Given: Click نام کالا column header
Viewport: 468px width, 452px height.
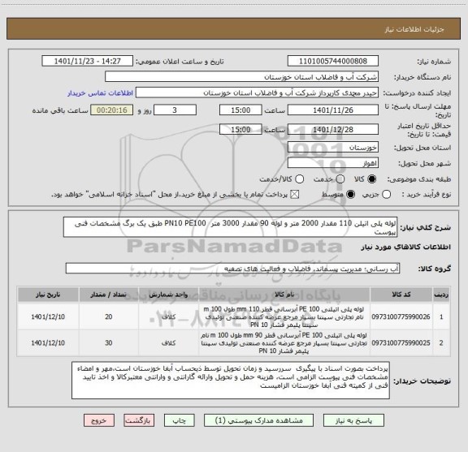Looking at the screenshot, I should tap(284, 295).
